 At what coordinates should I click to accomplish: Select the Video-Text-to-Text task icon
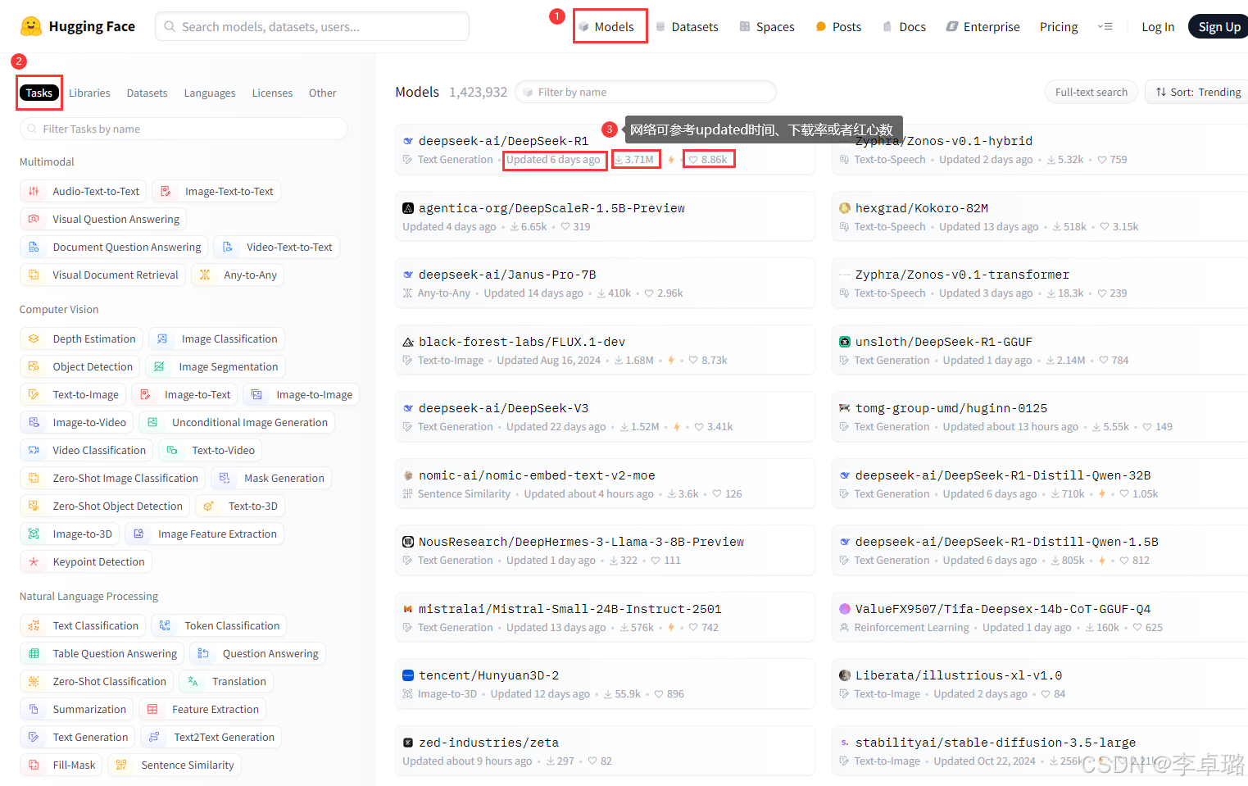click(228, 247)
